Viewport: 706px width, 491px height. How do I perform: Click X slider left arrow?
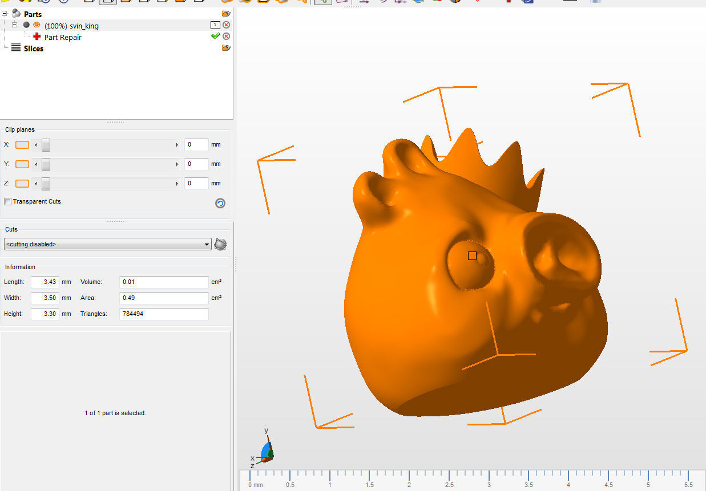[37, 145]
